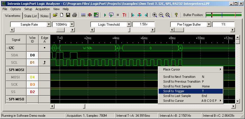Open help with the question mark icon
Screen dimensions: 245x119
point(176,15)
